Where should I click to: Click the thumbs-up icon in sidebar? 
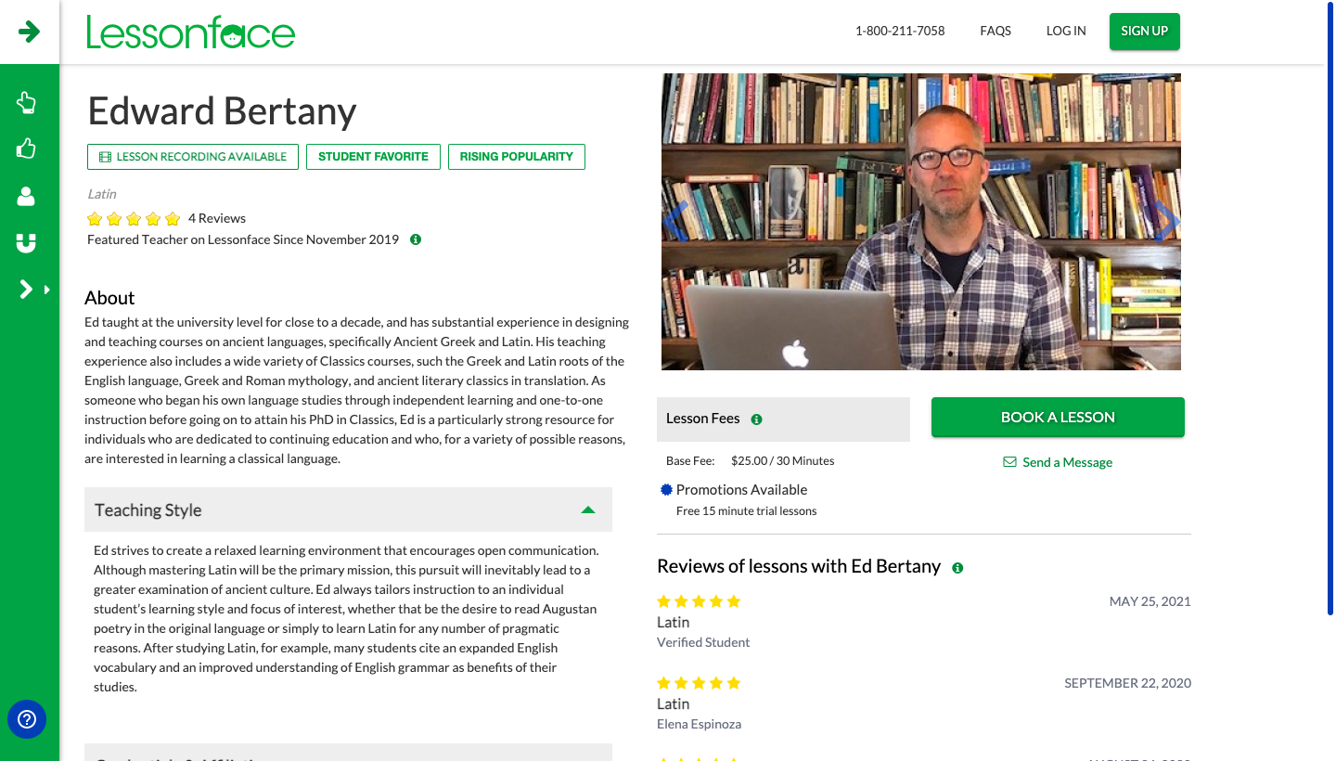(27, 148)
